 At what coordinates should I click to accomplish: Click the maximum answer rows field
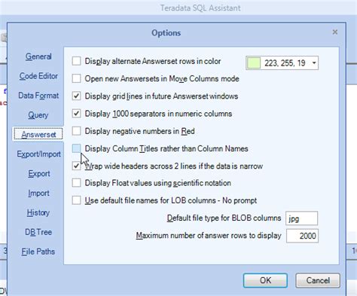tap(302, 236)
